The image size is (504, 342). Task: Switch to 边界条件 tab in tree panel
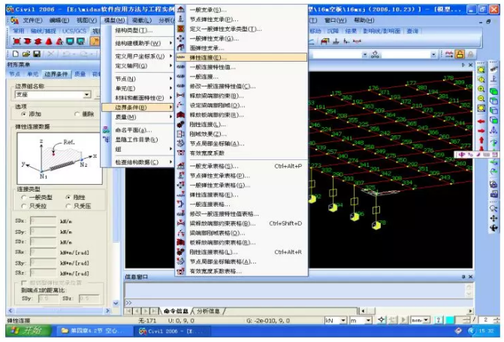56,74
